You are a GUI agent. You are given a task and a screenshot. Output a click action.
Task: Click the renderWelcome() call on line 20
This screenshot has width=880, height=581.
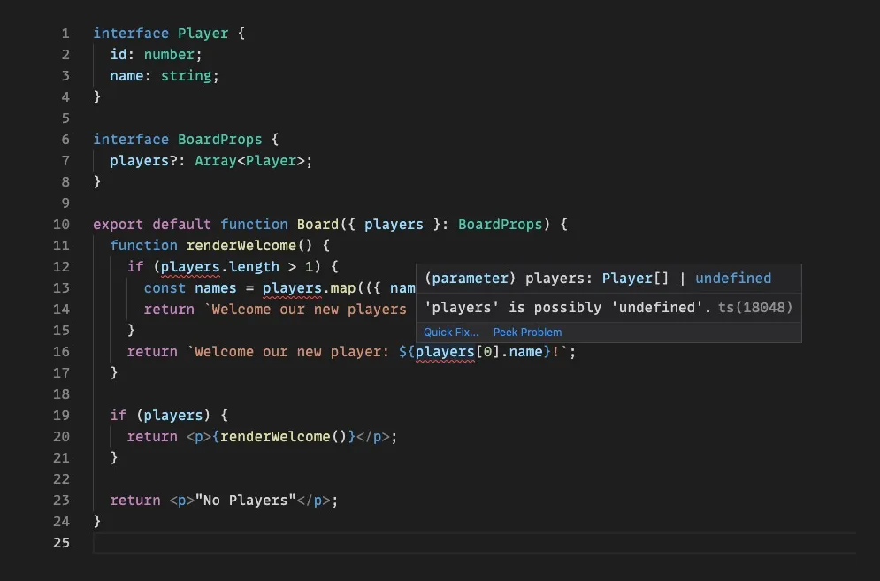[283, 436]
